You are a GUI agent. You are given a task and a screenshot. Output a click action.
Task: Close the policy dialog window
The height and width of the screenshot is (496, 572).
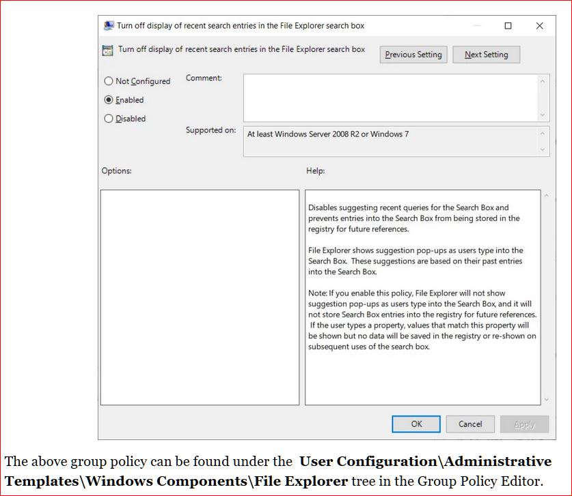(x=539, y=26)
